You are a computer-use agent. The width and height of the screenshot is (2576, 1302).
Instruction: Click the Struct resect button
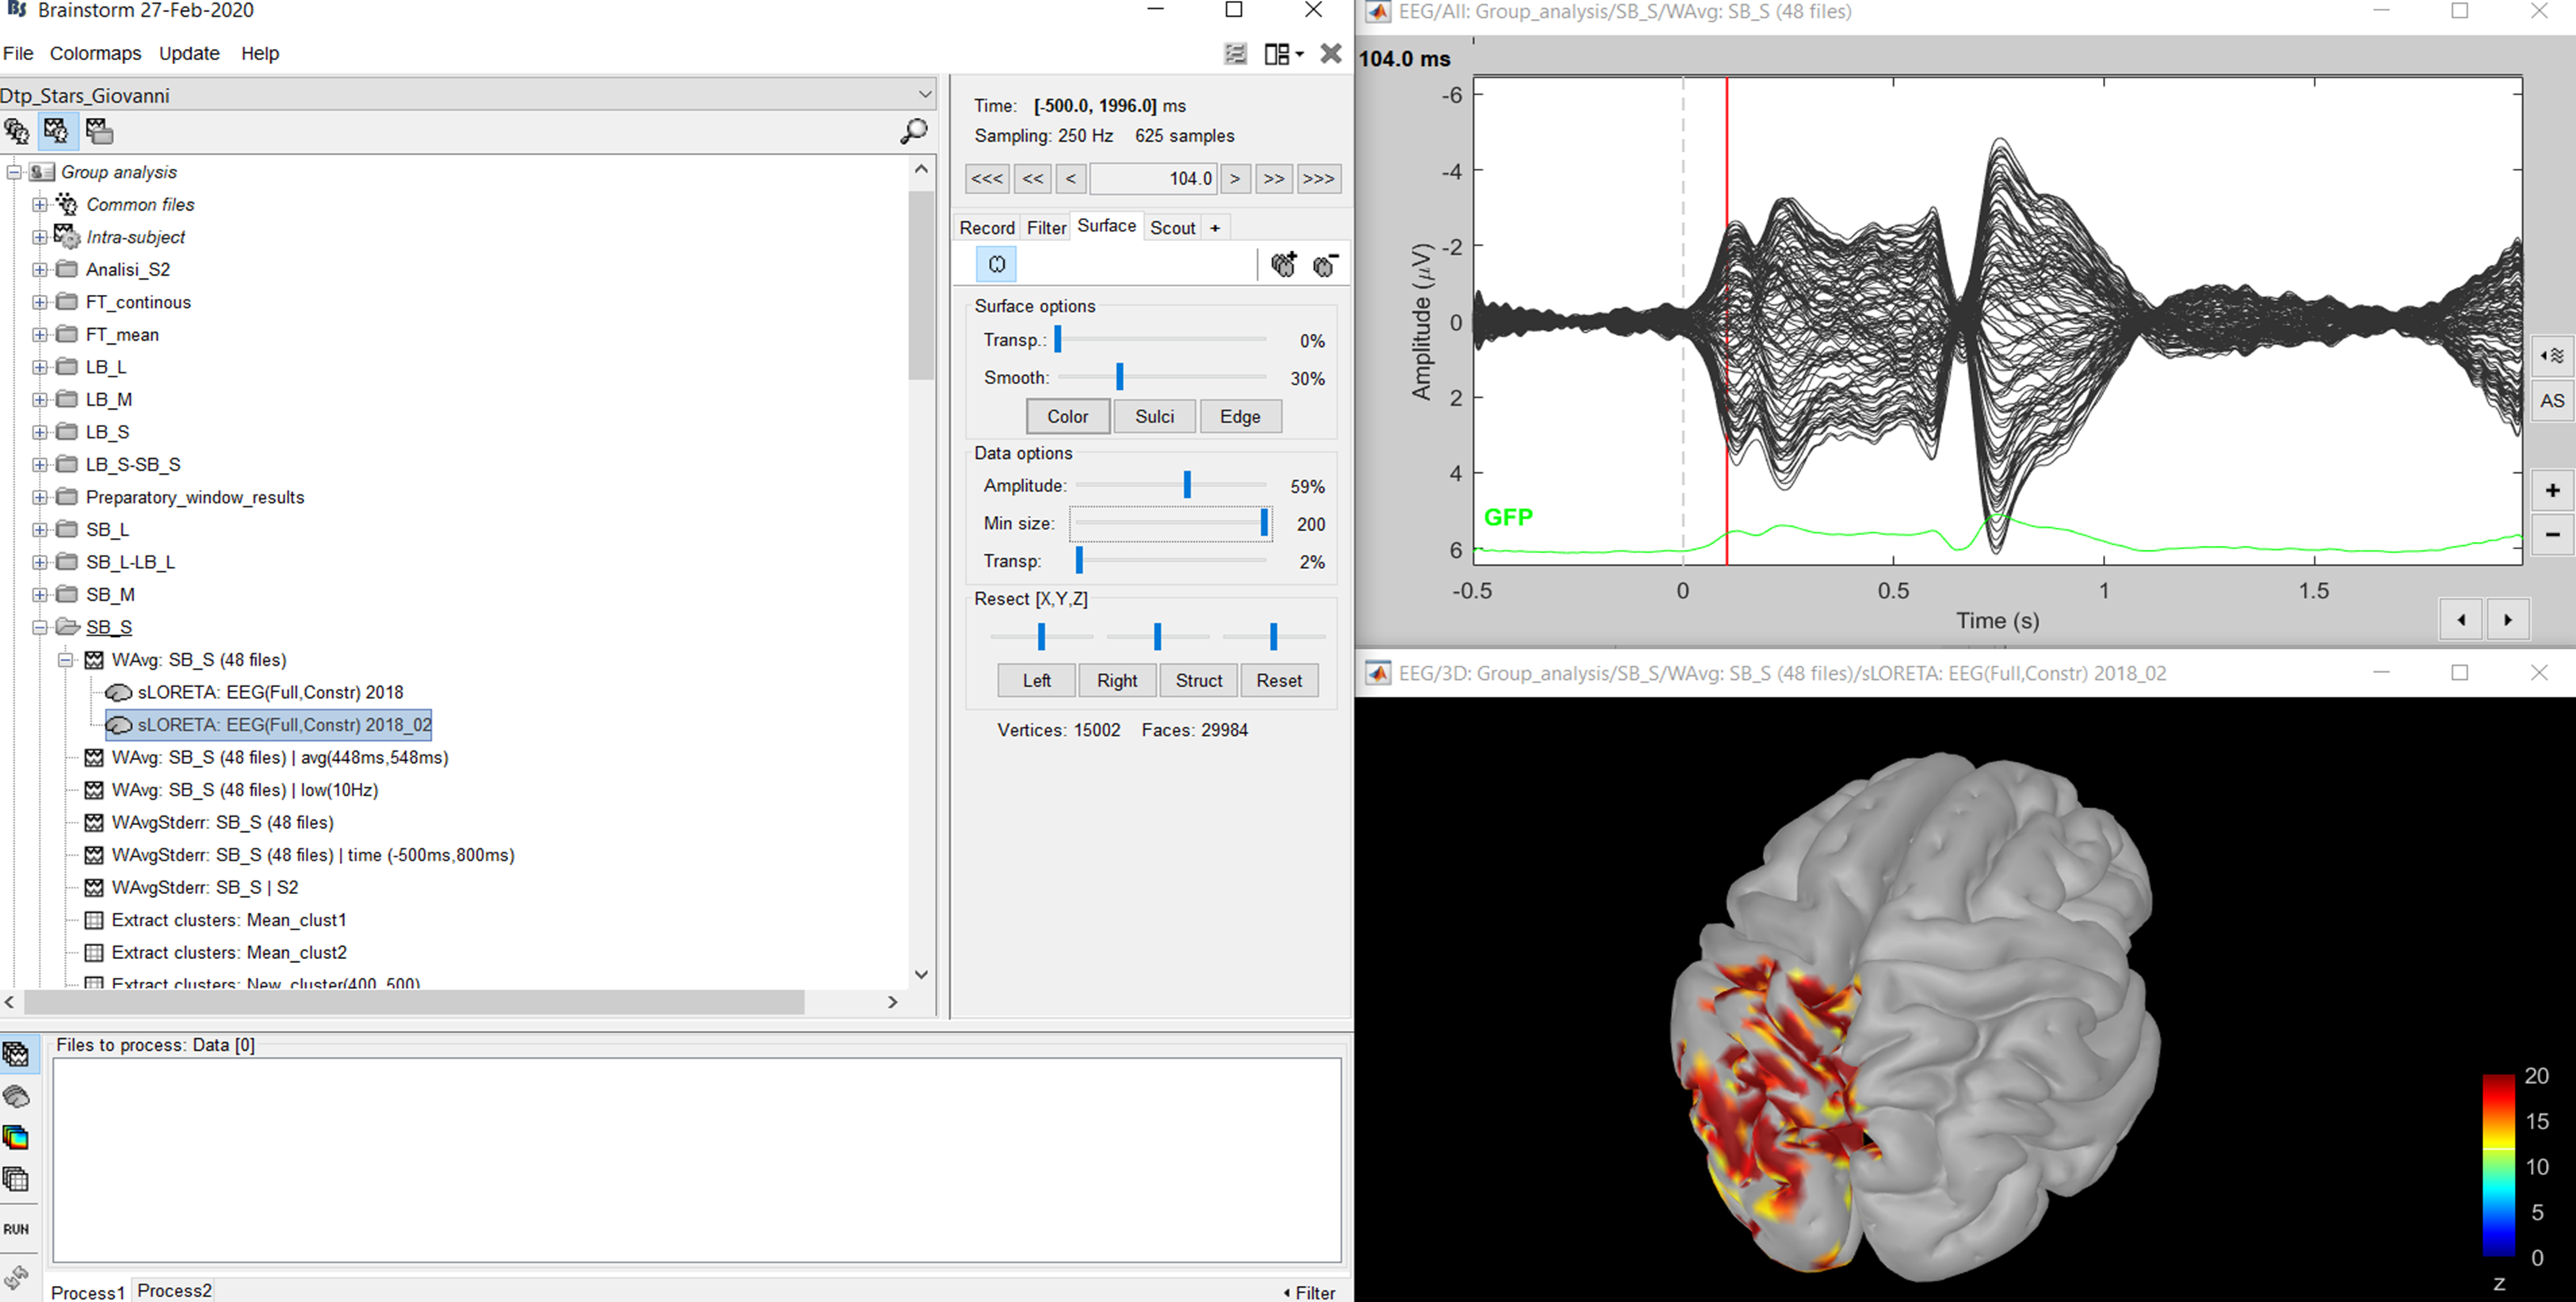coord(1199,680)
